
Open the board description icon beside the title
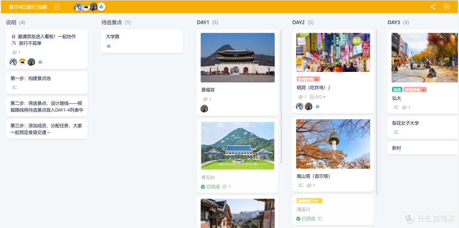click(57, 7)
